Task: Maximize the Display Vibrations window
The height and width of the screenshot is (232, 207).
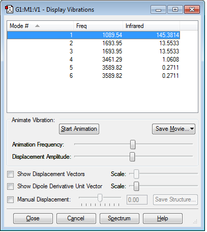Action: [175, 10]
